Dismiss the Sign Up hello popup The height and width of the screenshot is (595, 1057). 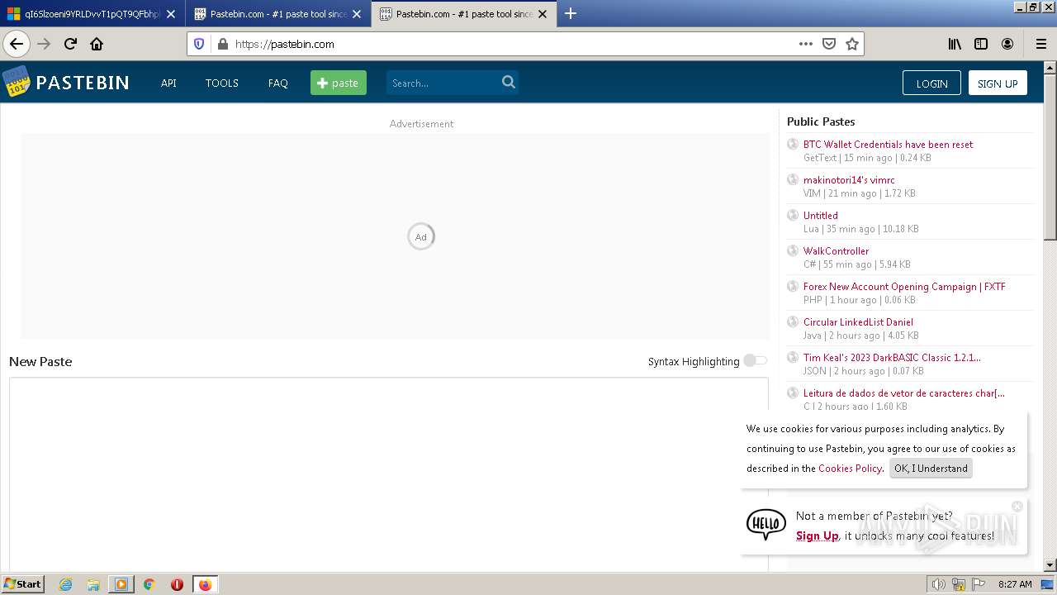(x=1017, y=506)
